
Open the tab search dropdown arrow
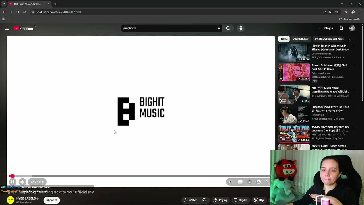4,4
